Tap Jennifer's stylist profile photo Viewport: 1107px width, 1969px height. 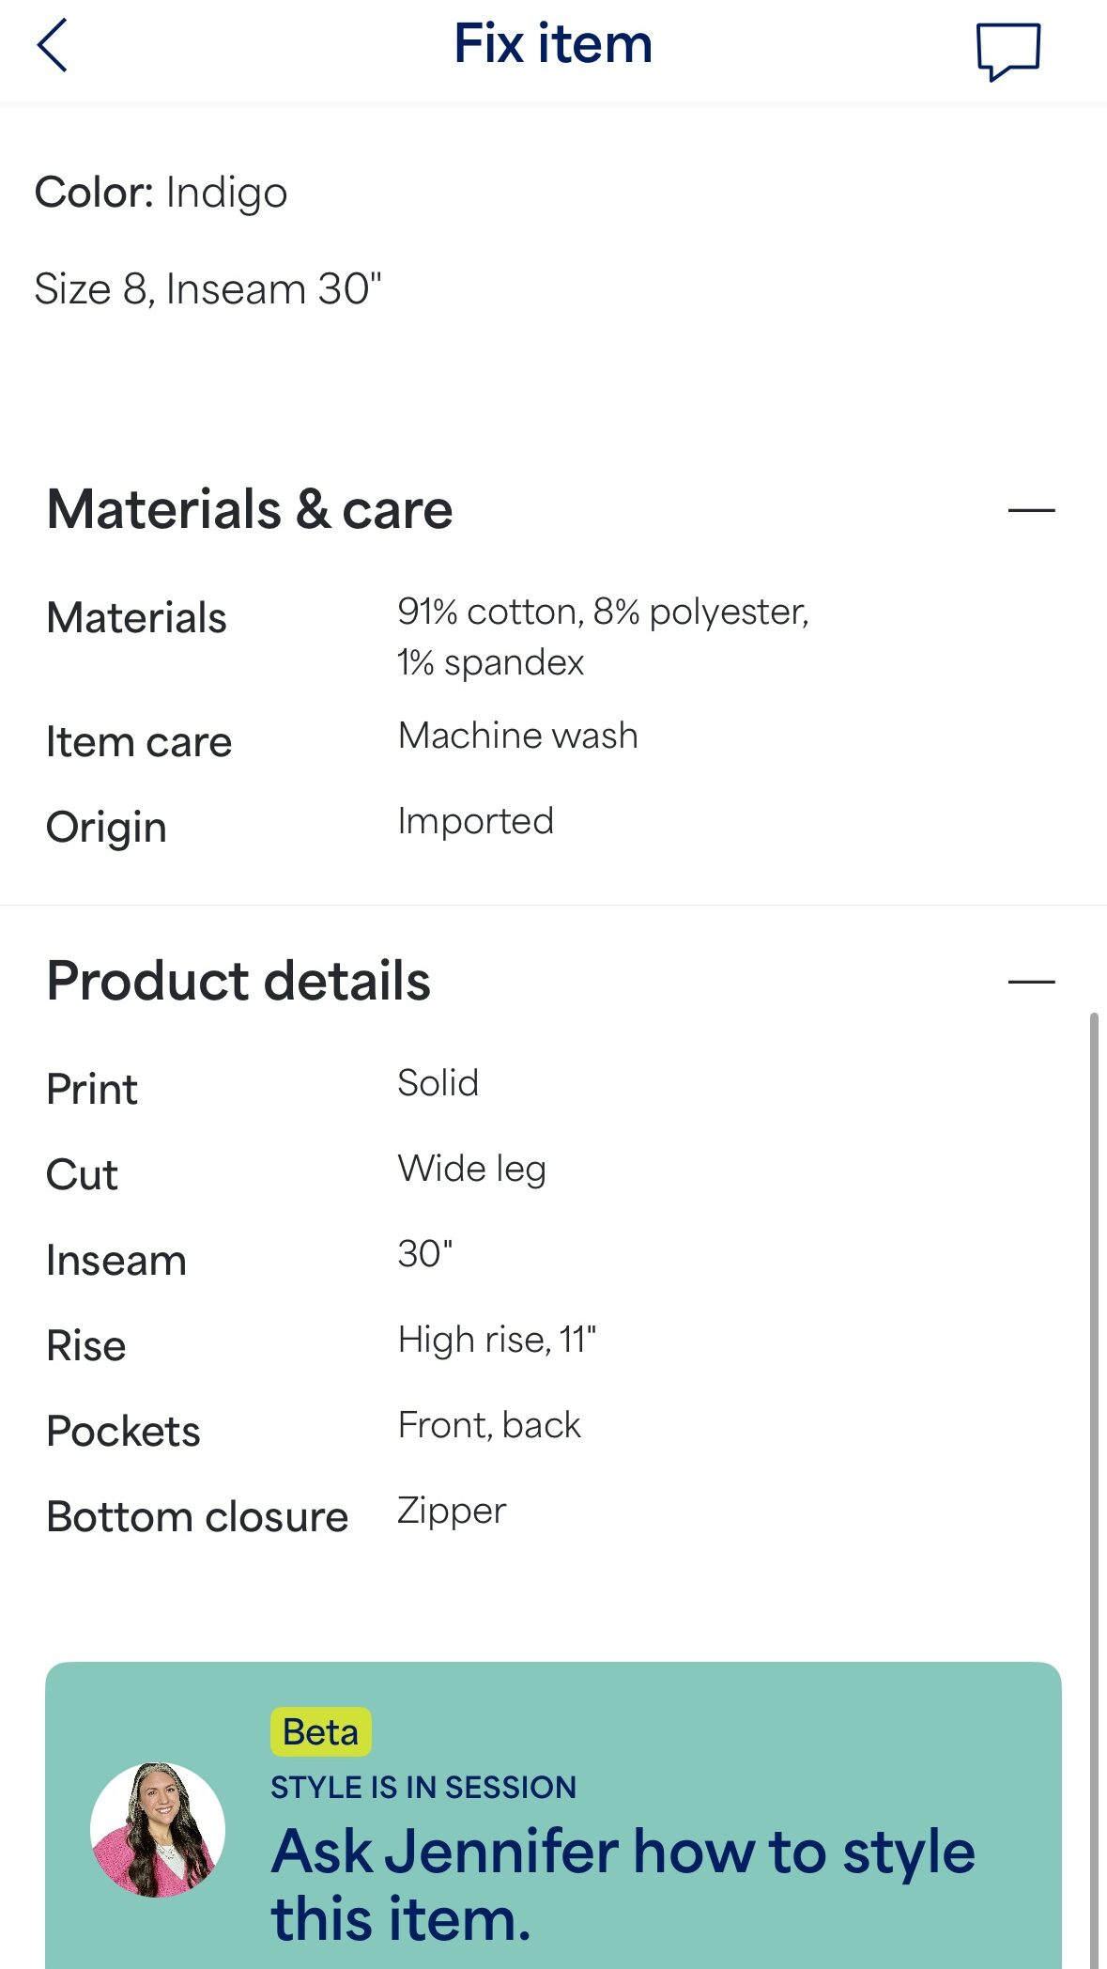coord(158,1829)
